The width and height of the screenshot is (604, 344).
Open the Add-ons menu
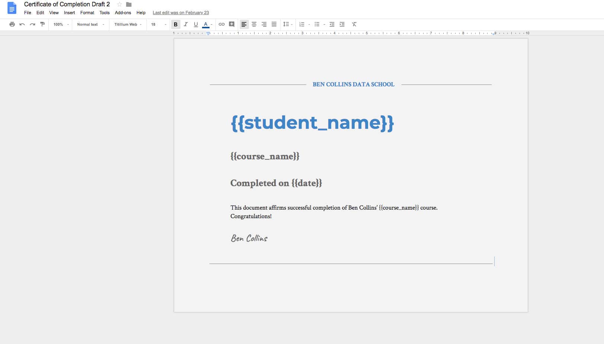coord(123,13)
